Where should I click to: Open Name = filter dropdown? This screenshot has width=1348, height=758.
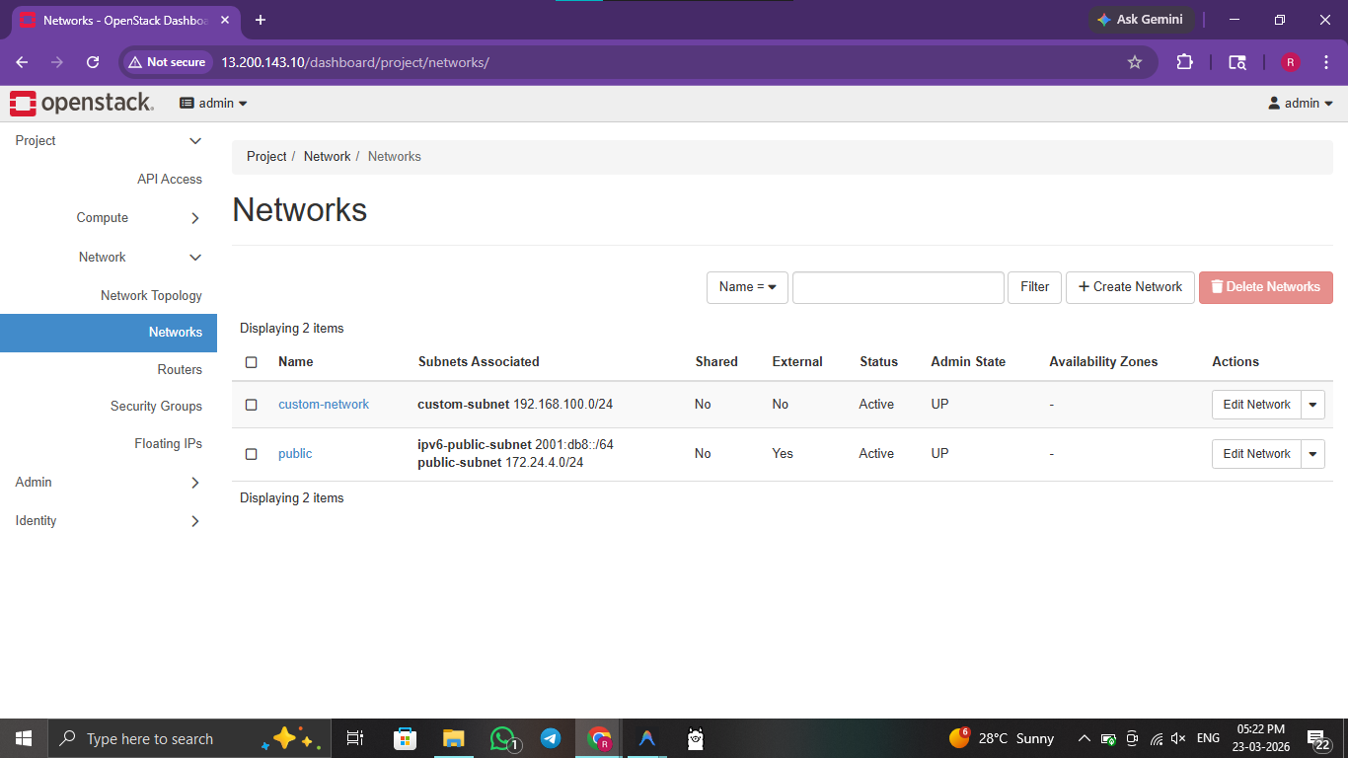tap(747, 287)
